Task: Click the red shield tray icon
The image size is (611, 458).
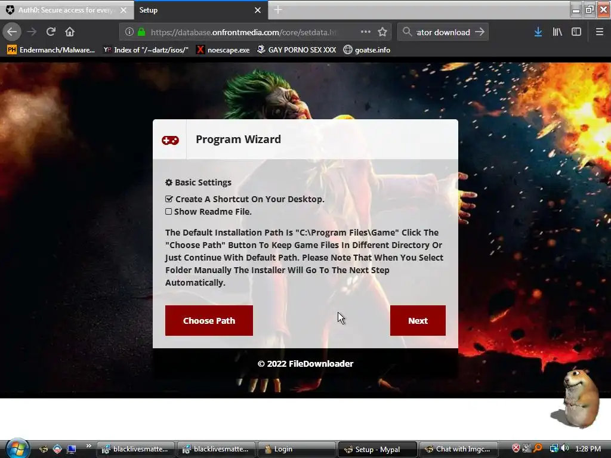Action: click(x=516, y=448)
